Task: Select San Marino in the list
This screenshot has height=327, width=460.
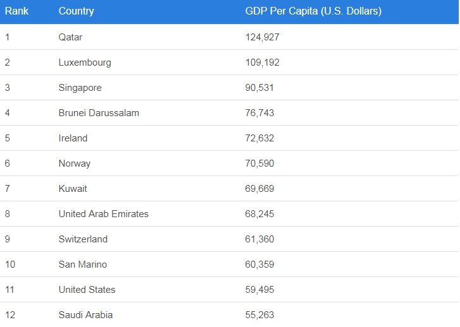Action: 83,265
